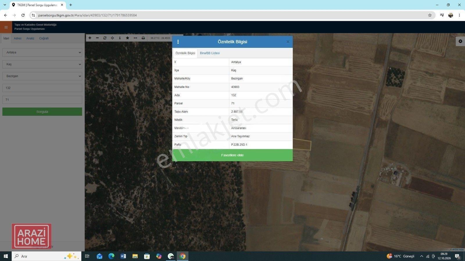
Task: Choose the measure distance arrow tool
Action: 135,38
